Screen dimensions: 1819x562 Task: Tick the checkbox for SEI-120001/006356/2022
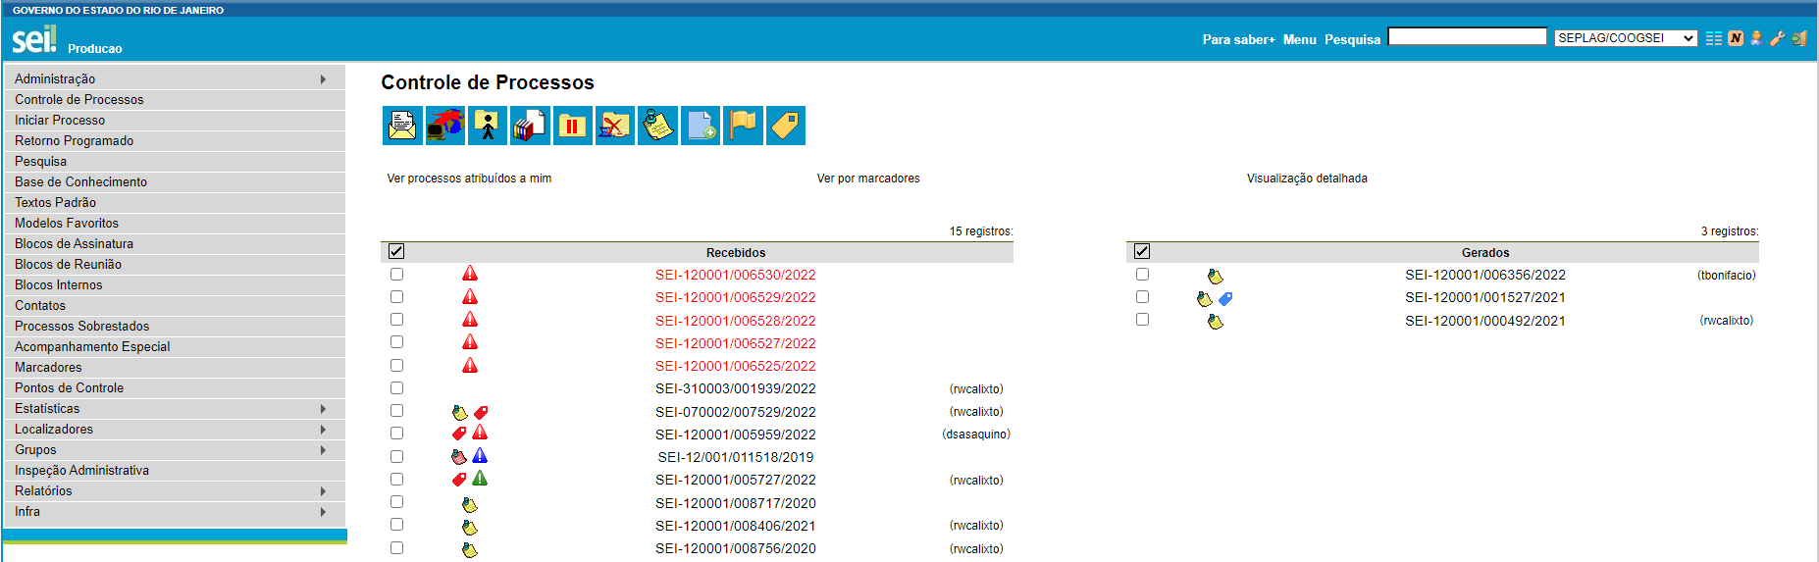coord(1142,275)
